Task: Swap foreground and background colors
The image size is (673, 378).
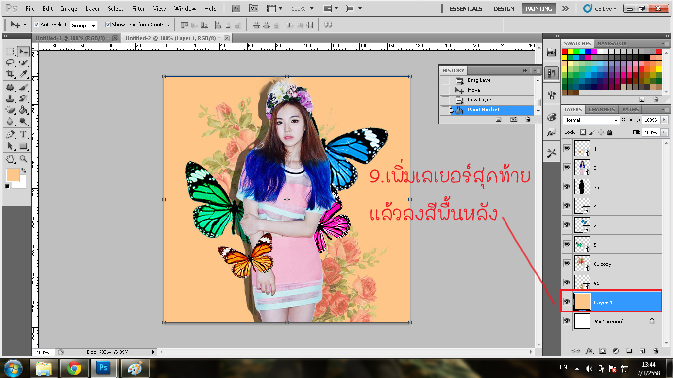Action: [x=23, y=170]
